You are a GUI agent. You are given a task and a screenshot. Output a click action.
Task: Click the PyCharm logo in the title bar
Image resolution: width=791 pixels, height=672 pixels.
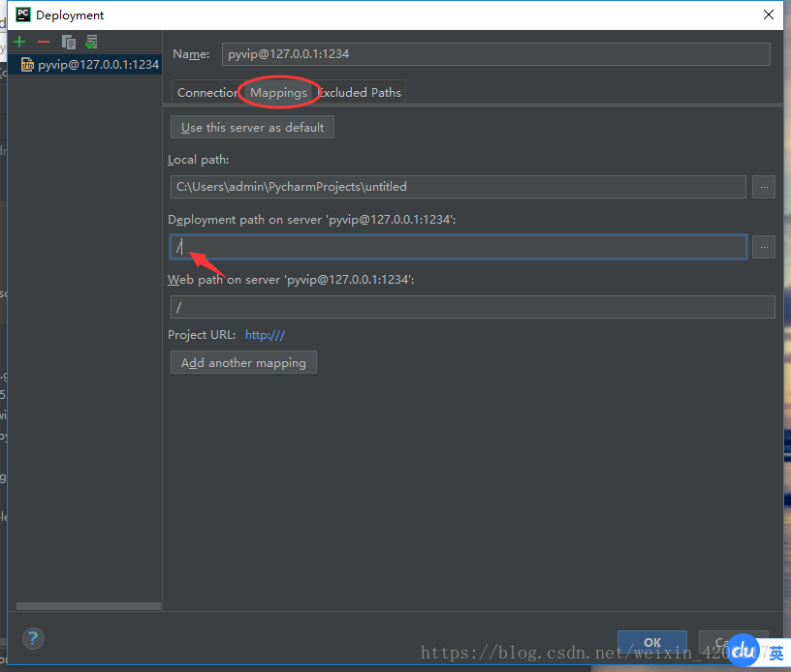pos(22,15)
